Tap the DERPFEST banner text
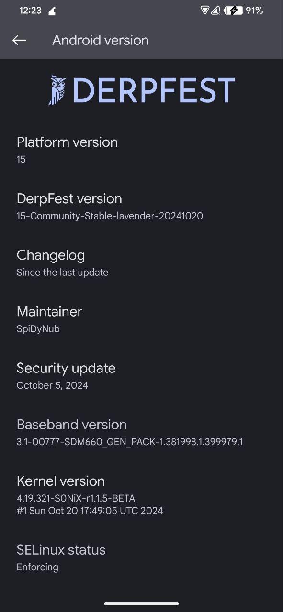This screenshot has width=283, height=612. click(154, 90)
